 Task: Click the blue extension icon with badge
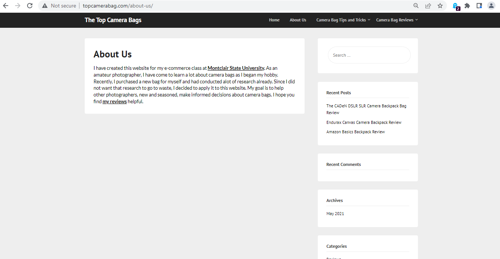[x=456, y=6]
